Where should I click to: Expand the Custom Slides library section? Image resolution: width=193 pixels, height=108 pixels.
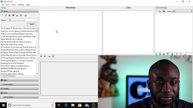pyautogui.click(x=19, y=97)
